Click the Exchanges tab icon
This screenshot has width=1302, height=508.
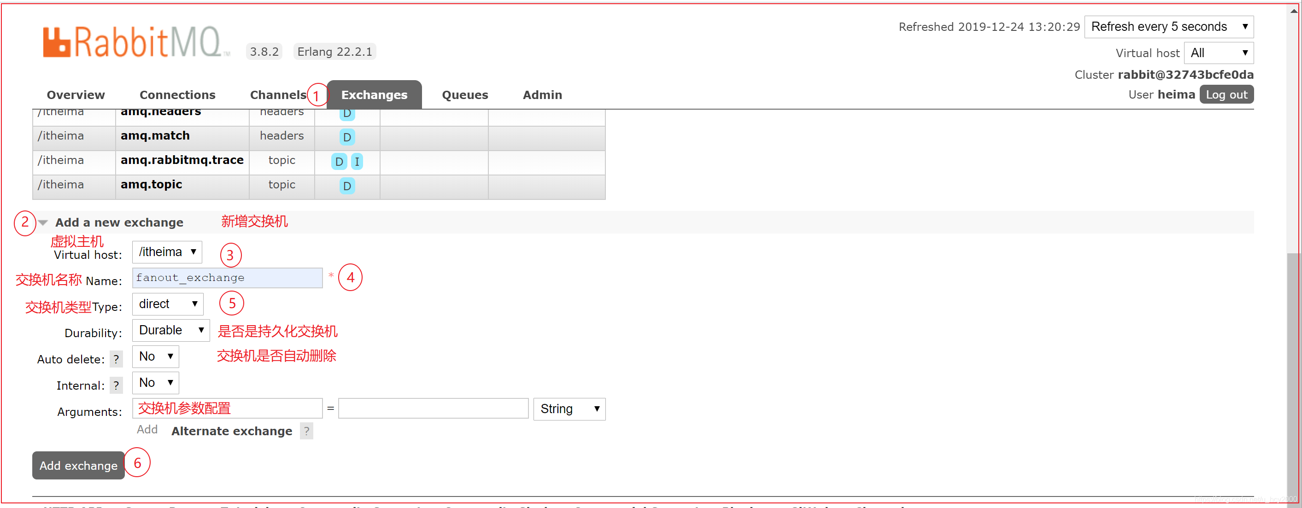[375, 94]
